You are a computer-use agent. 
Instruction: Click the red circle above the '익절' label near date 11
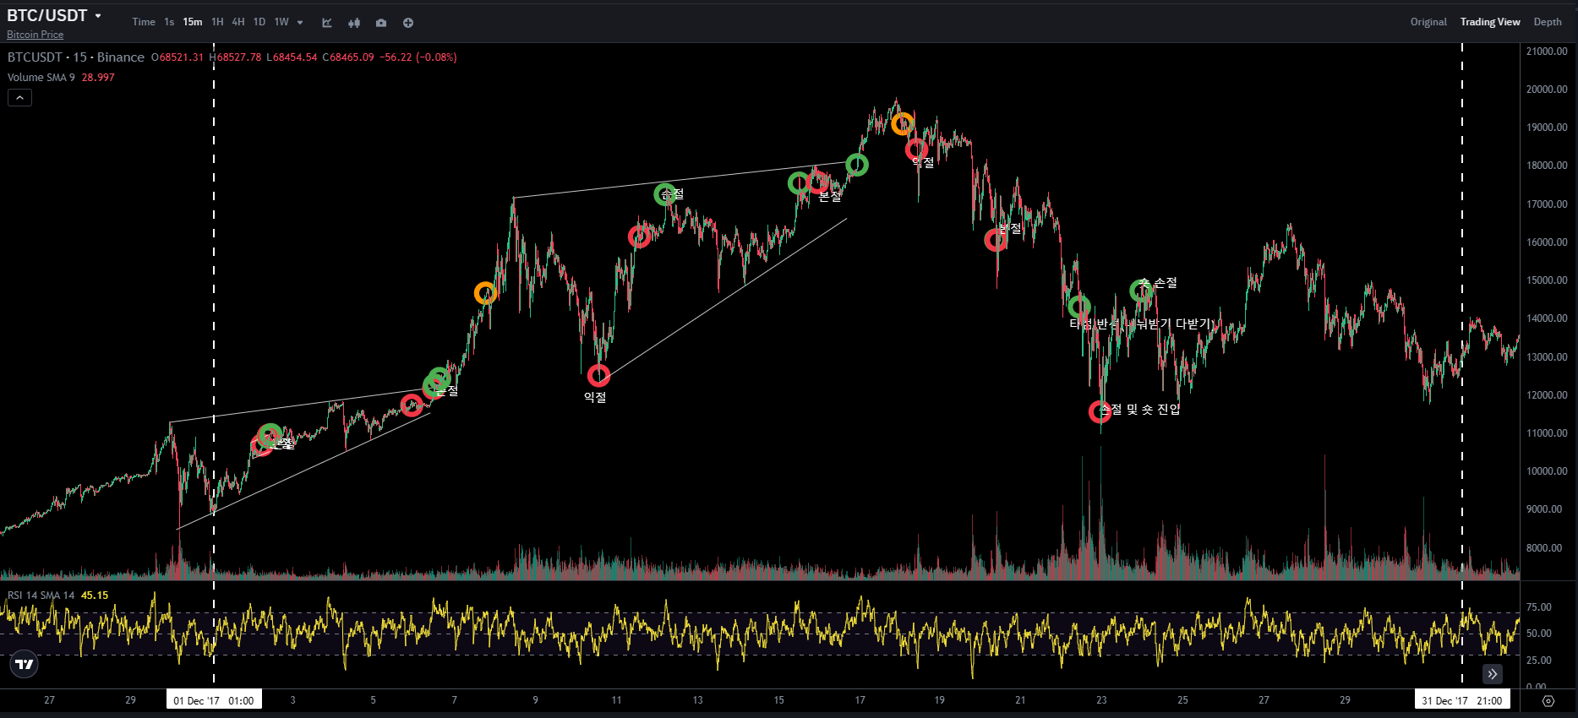click(x=598, y=375)
